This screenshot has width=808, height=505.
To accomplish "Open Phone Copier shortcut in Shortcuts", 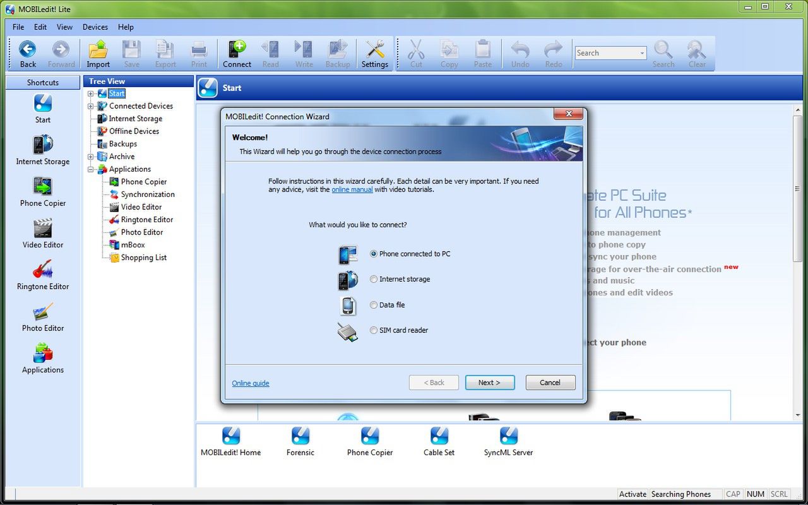I will click(x=43, y=192).
